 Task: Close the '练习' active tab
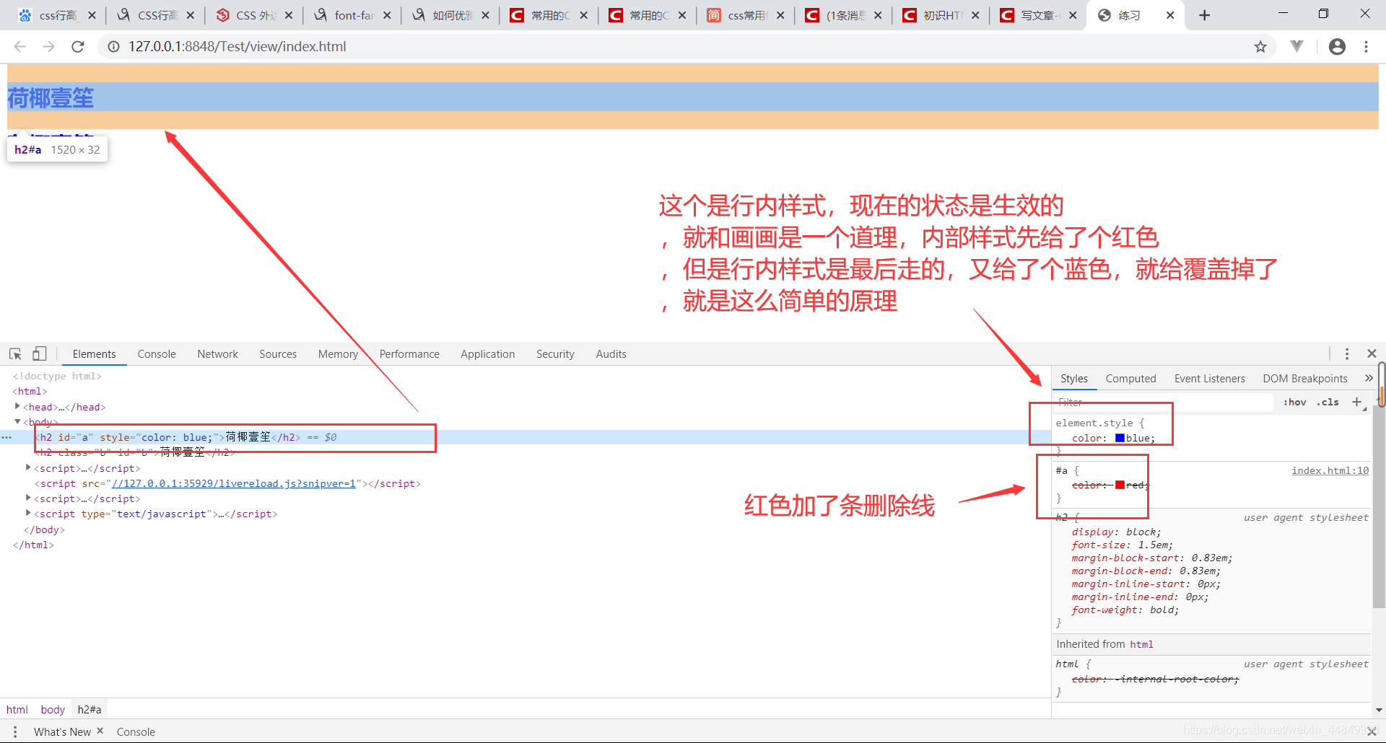(x=1170, y=15)
